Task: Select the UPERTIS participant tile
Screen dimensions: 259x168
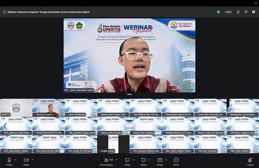Action: click(x=16, y=108)
